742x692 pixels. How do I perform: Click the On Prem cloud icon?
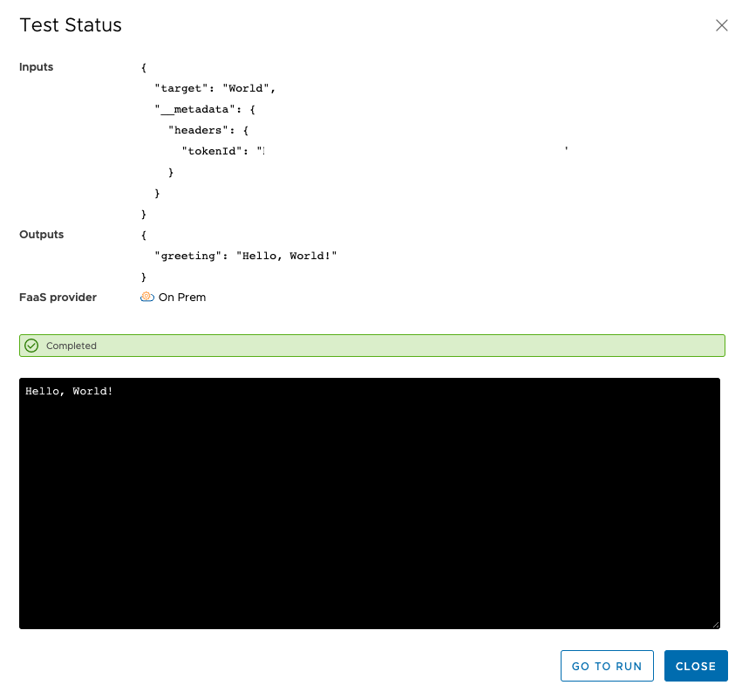(x=147, y=297)
